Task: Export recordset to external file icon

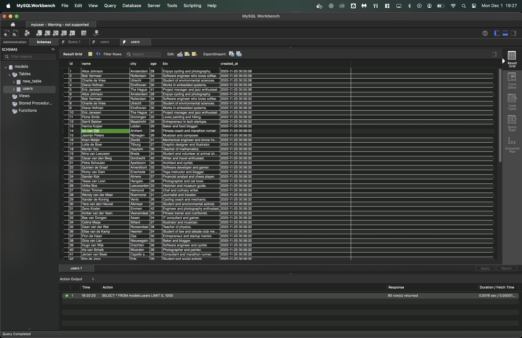Action: [231, 54]
